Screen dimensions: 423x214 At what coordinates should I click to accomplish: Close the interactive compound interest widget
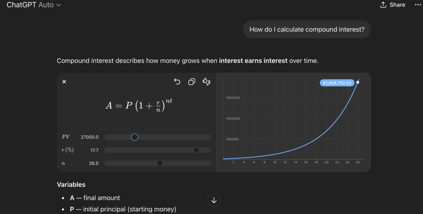[x=64, y=82]
